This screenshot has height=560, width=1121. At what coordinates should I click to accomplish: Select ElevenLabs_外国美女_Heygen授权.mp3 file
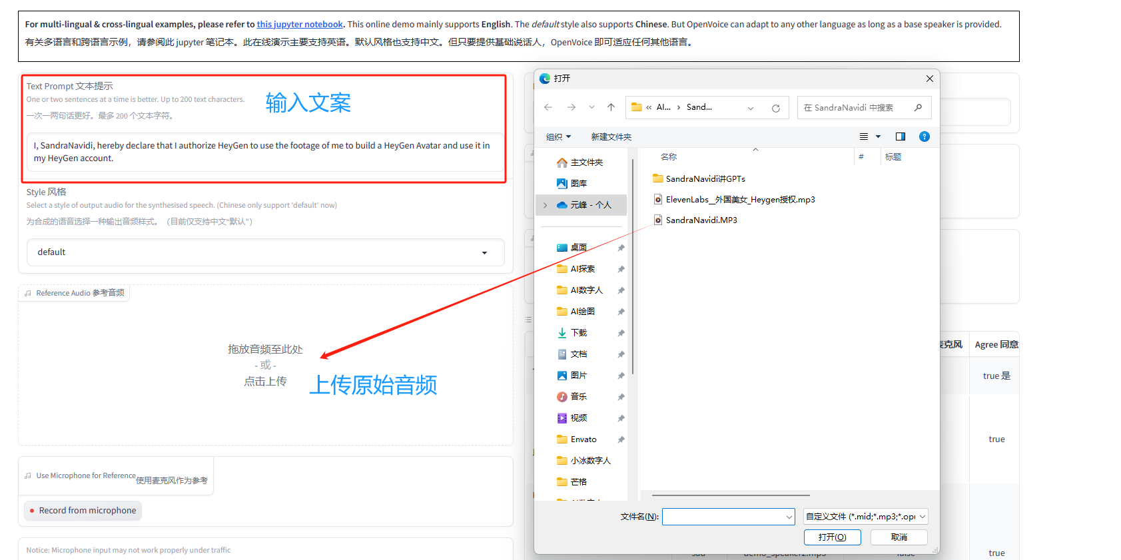(734, 199)
